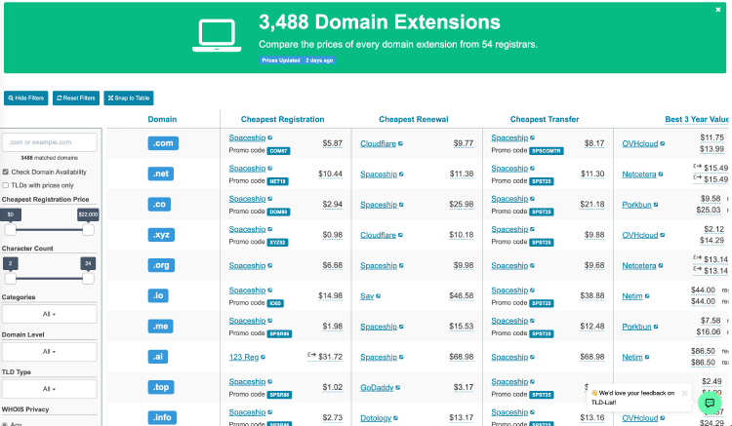The height and width of the screenshot is (426, 732).
Task: Click the Character Count slider maximum handle
Action: click(88, 279)
